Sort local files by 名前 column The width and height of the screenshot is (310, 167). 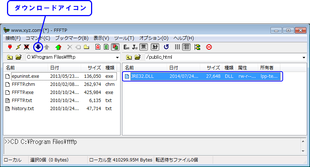click(26, 68)
